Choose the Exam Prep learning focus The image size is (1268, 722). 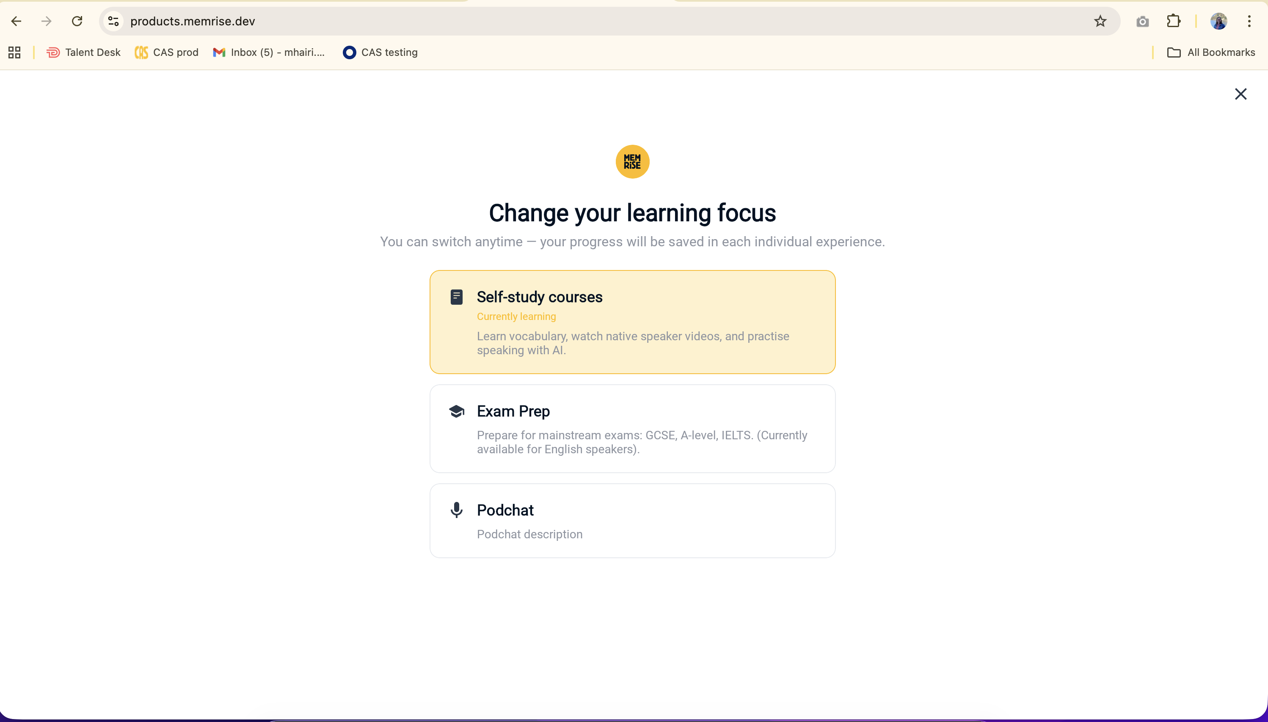[x=632, y=428]
